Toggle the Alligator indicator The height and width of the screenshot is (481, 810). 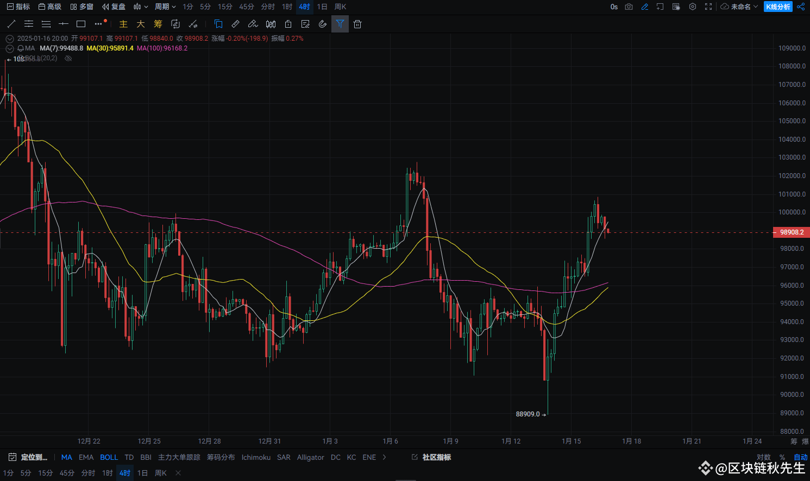[x=311, y=457]
